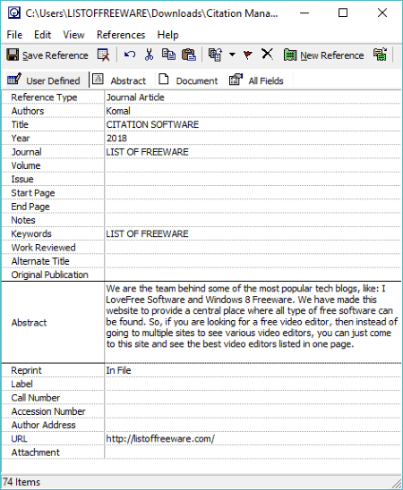Screen dimensions: 403x490
Task: Click the rightmost green duplicate reference icon
Action: (380, 55)
